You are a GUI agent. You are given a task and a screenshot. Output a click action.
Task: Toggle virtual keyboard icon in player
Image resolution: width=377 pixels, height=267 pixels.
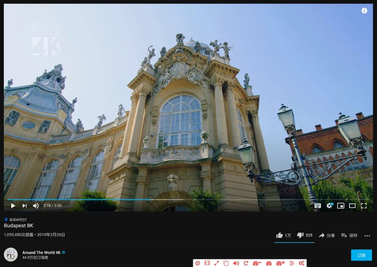click(317, 206)
